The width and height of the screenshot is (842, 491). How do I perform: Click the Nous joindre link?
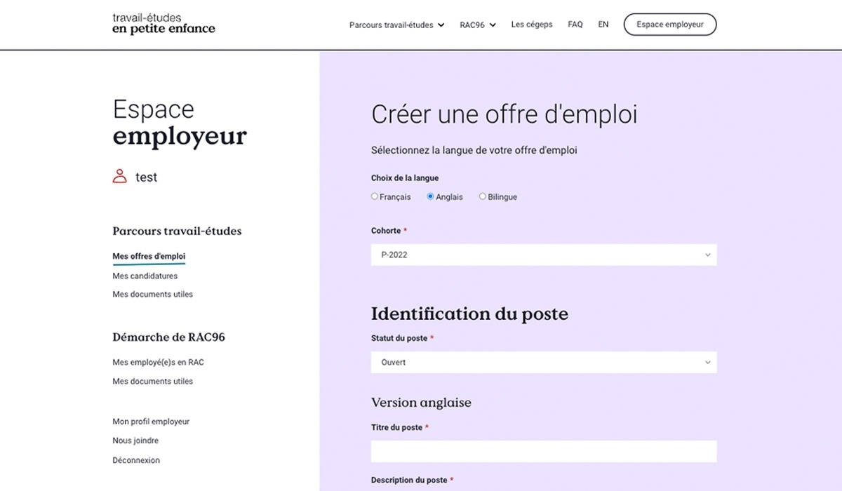pyautogui.click(x=135, y=440)
